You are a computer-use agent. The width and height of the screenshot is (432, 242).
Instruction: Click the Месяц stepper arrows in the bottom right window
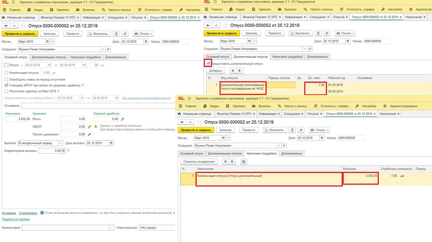coord(228,138)
